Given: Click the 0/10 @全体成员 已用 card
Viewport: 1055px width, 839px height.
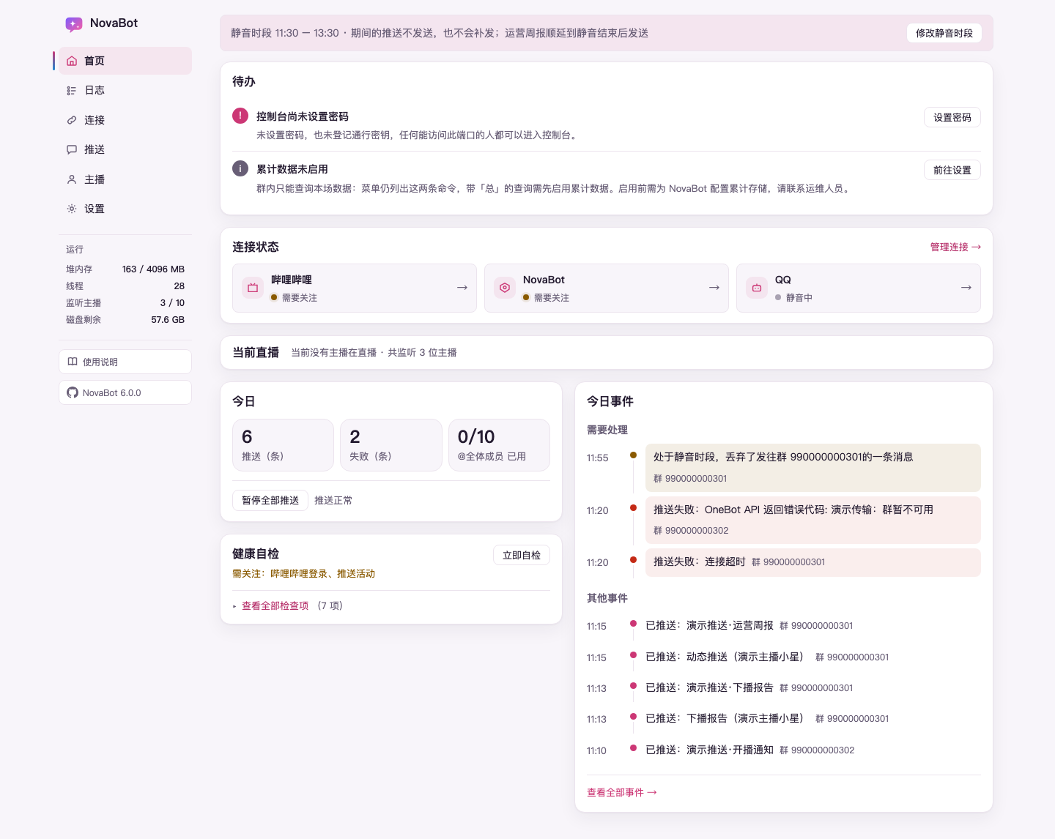Looking at the screenshot, I should click(499, 445).
